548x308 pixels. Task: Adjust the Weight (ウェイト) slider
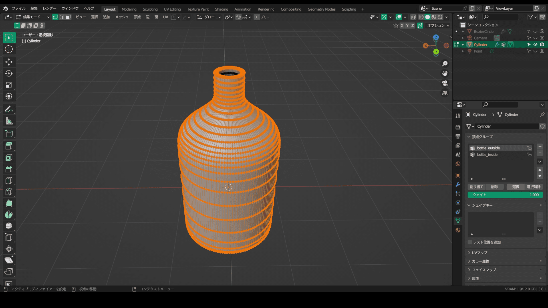click(505, 195)
